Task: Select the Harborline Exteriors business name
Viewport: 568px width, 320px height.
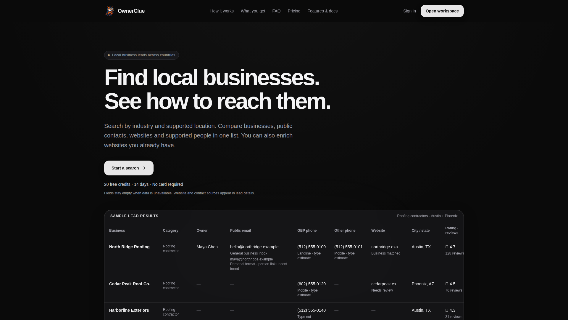Action: click(x=129, y=310)
